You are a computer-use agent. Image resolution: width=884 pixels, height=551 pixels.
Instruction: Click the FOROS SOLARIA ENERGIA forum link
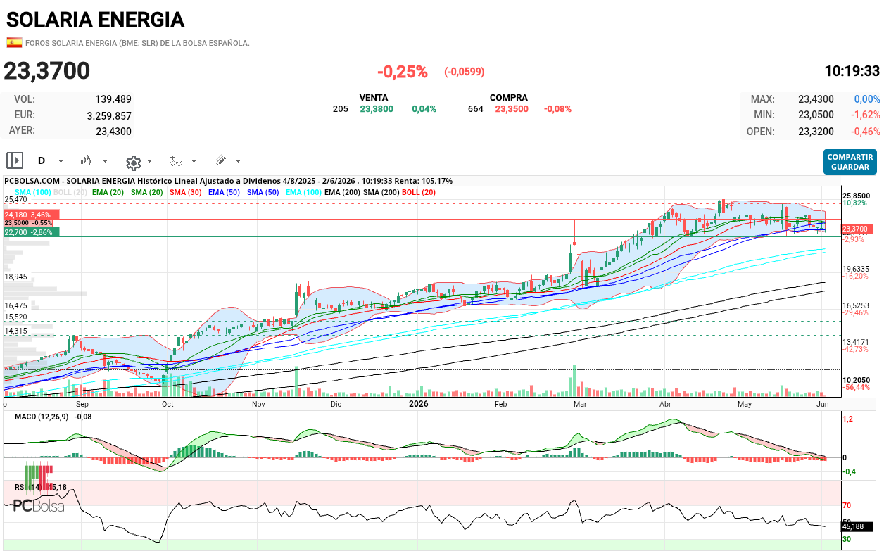(137, 43)
